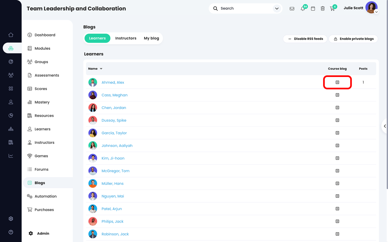388x242 pixels.
Task: Open course blog icon for Johnson, Aaliyah
Action: point(337,146)
